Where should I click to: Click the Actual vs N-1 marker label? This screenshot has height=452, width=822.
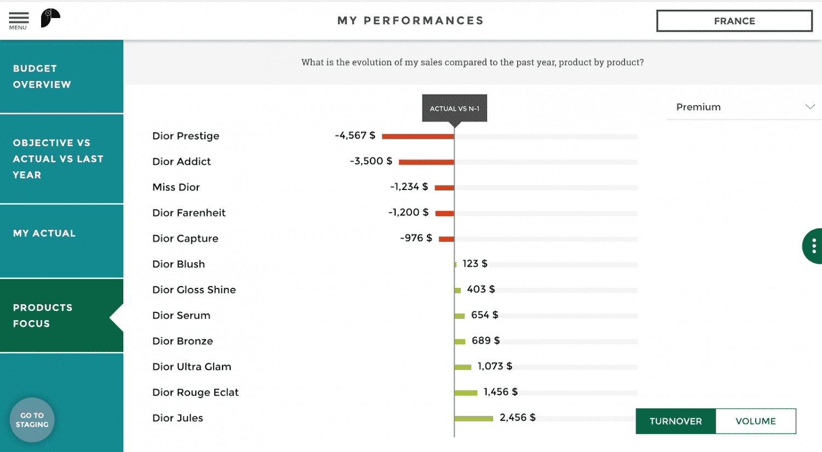[454, 108]
